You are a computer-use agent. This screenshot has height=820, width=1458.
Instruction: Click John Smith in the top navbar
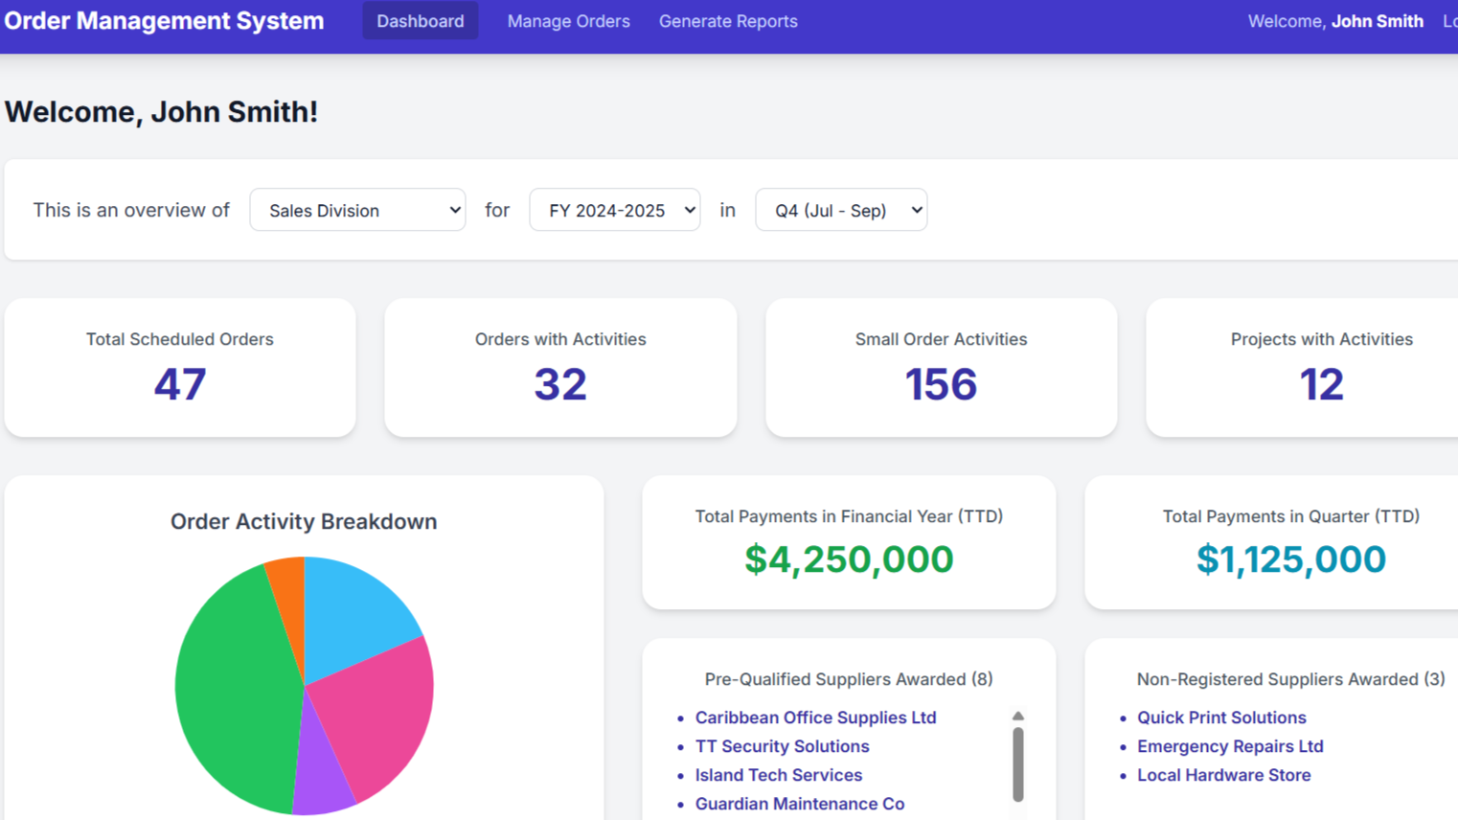pyautogui.click(x=1378, y=20)
